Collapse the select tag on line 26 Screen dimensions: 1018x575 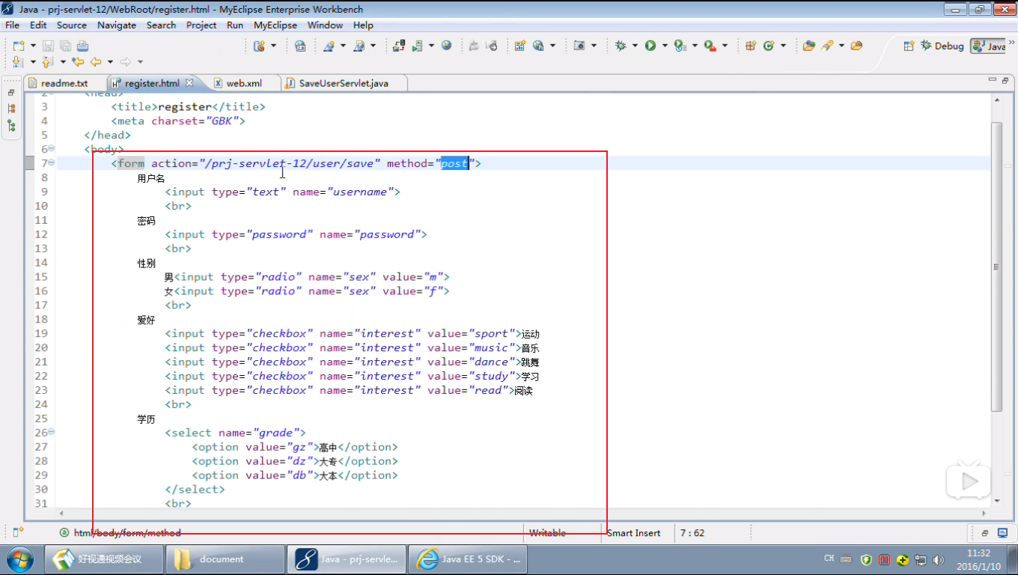click(x=52, y=432)
